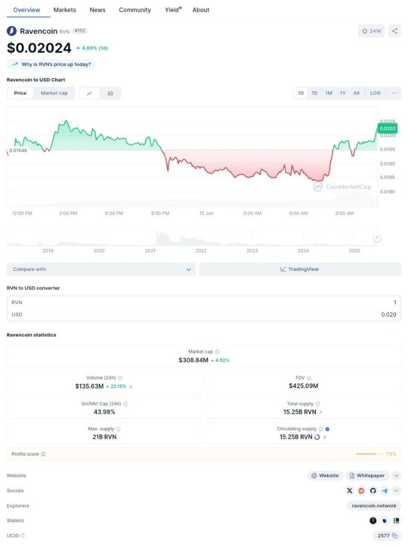This screenshot has width=408, height=548.
Task: Expand Total supply details arrow
Action: (321, 412)
